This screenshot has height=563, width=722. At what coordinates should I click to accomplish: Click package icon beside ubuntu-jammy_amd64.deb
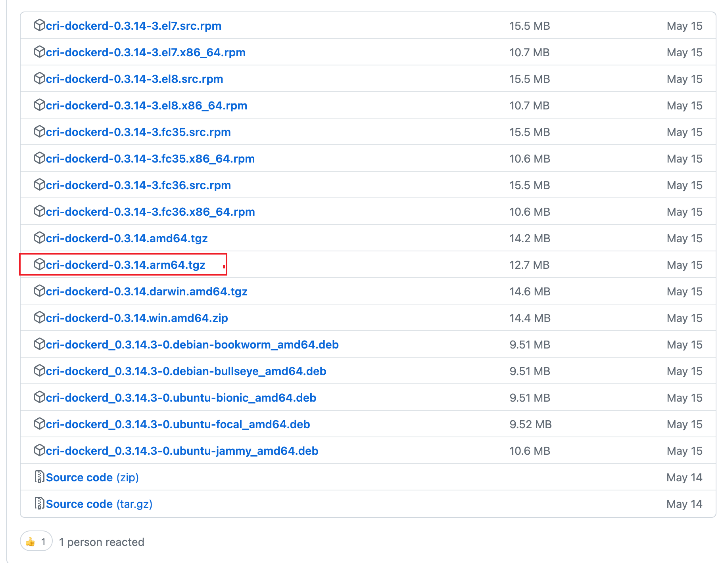point(39,450)
